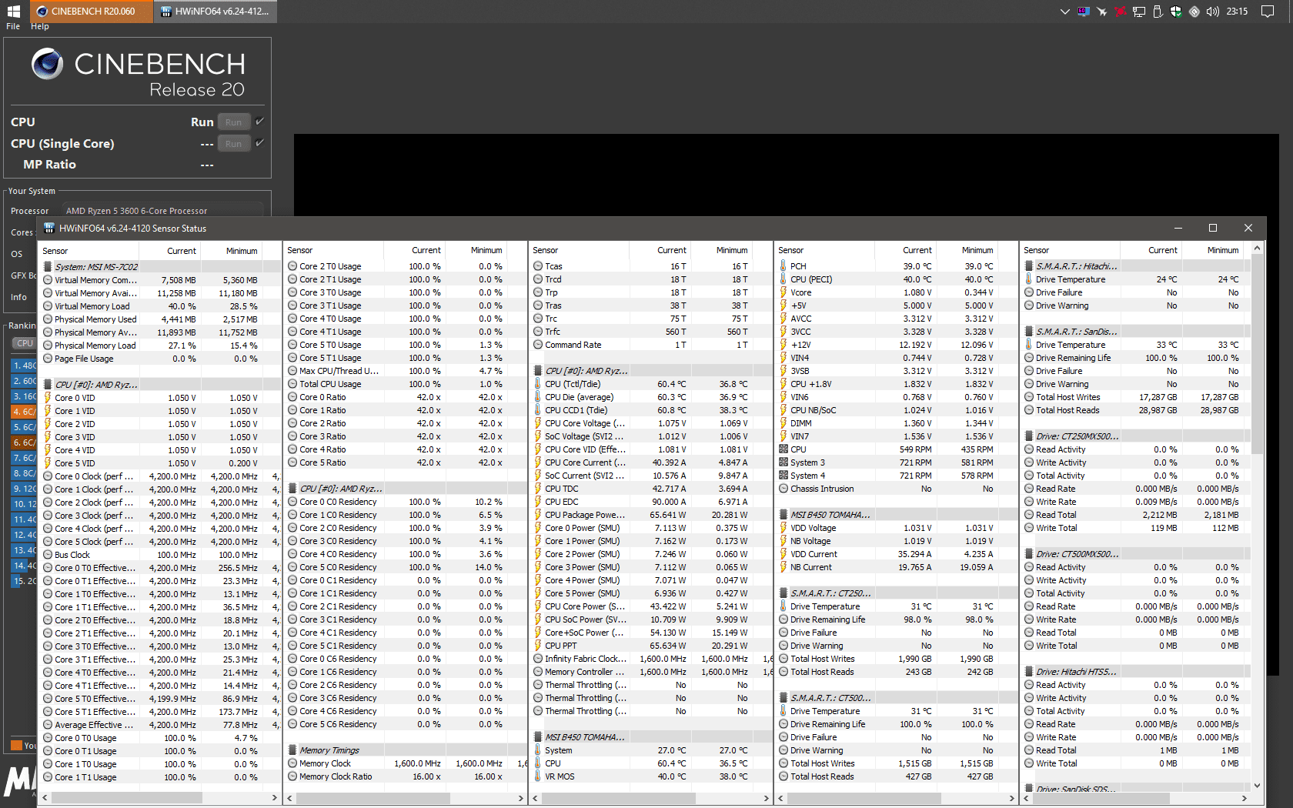
Task: Open the volume control in system tray
Action: coord(1212,12)
